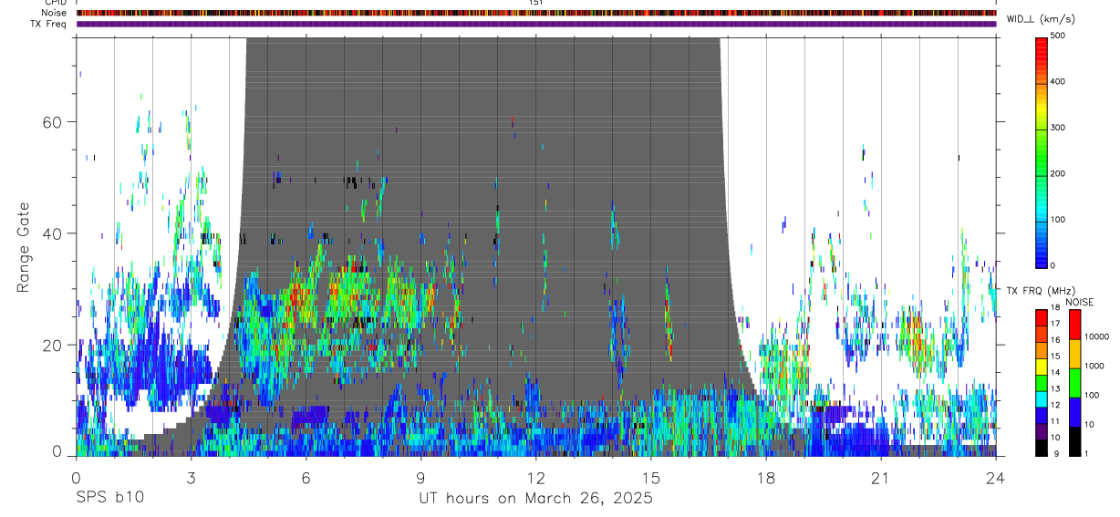Click the 3 tick on UT hours axis
This screenshot has width=1120, height=517.
[x=191, y=478]
